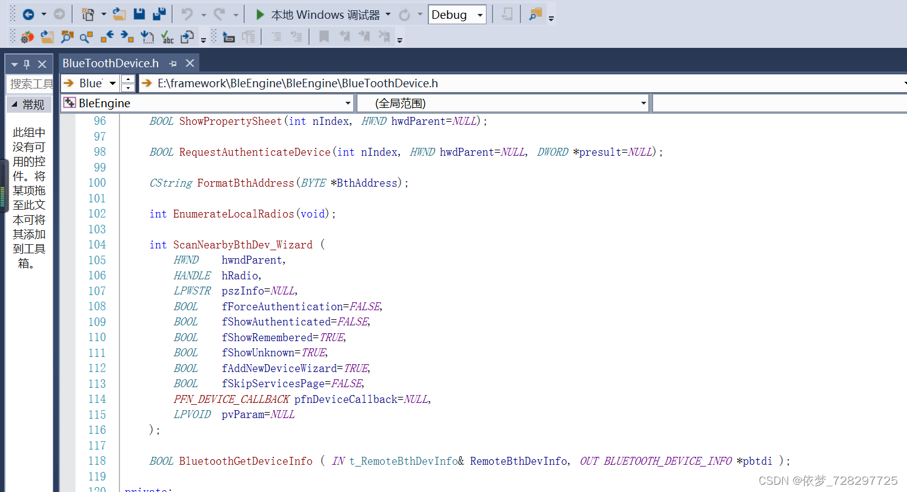Image resolution: width=907 pixels, height=492 pixels.
Task: Save current file with the single floppy icon
Action: click(x=139, y=15)
